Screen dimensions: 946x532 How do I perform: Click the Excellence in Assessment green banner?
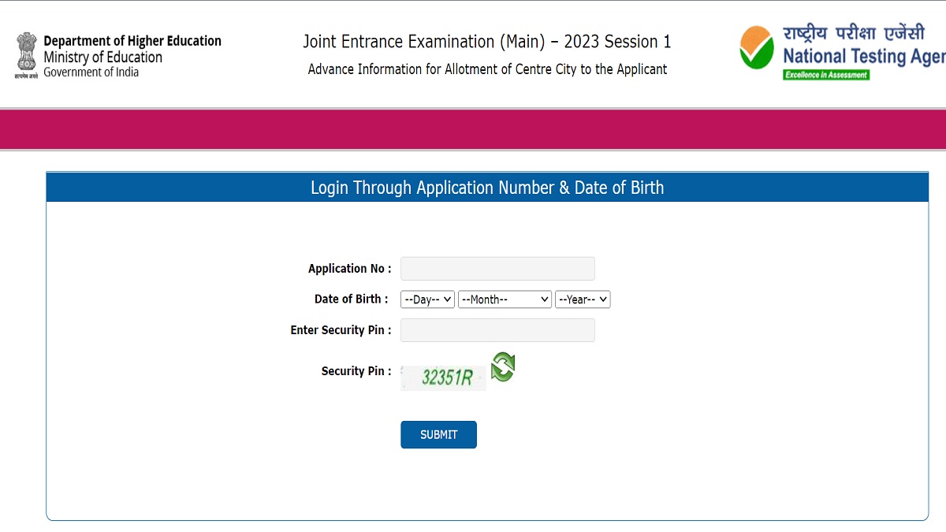click(826, 75)
